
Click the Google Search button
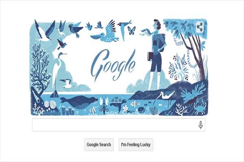(99, 145)
